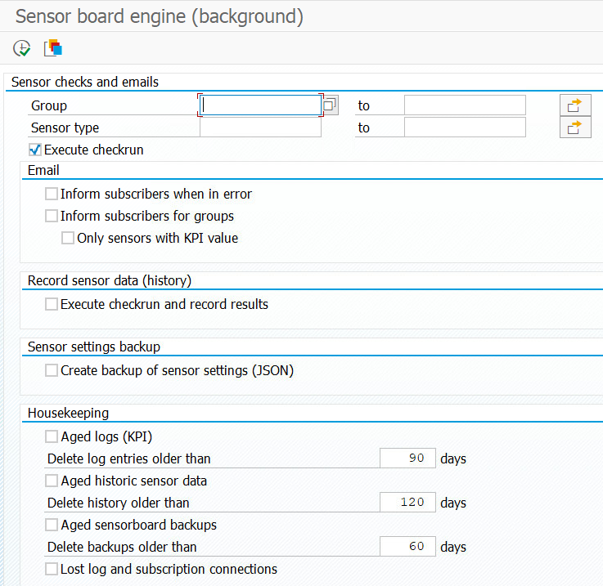Enable Inform subscribers when in error

(x=52, y=194)
